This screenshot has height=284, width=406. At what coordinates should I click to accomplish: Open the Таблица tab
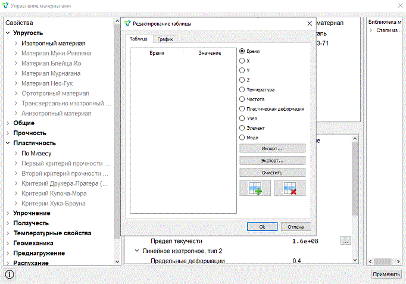[139, 39]
